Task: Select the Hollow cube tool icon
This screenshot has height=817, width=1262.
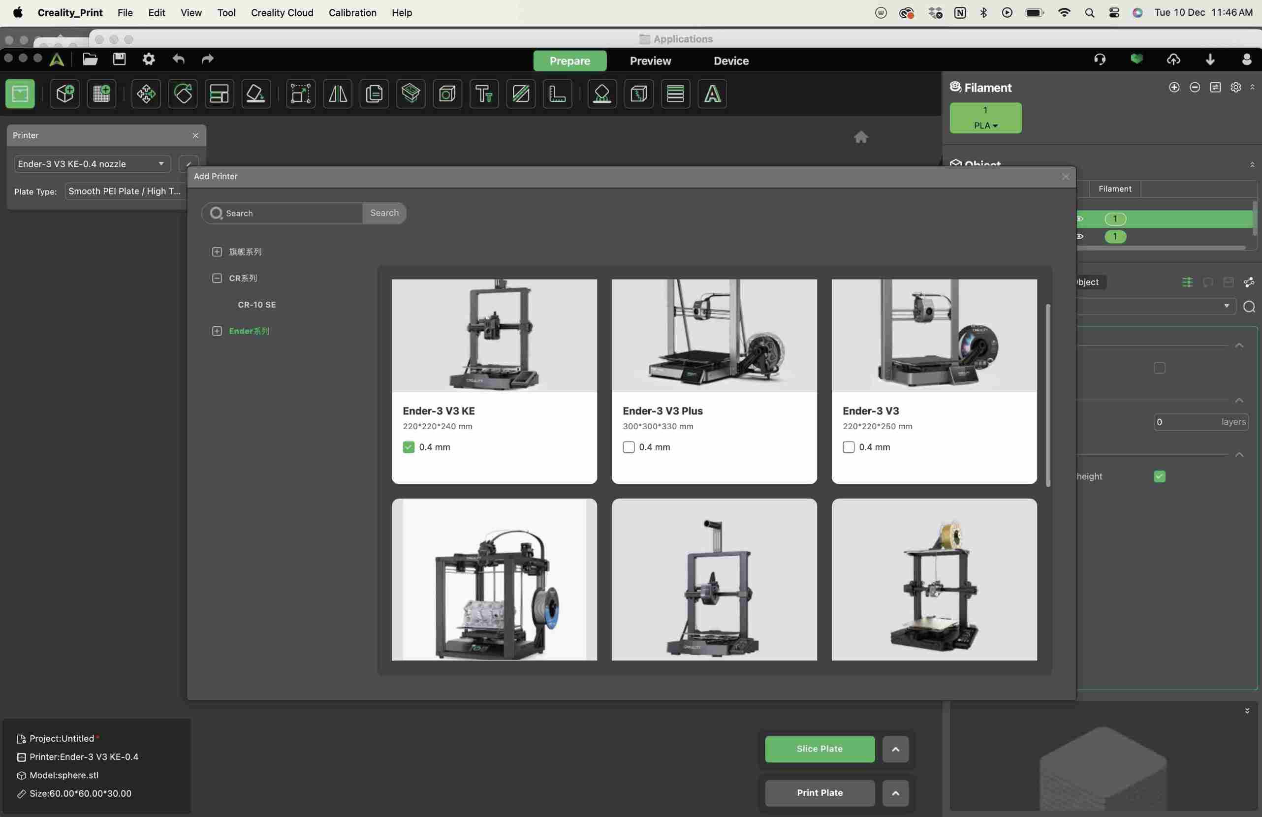Action: tap(447, 94)
